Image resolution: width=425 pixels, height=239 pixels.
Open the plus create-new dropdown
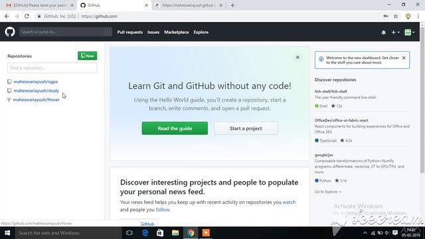pos(396,33)
